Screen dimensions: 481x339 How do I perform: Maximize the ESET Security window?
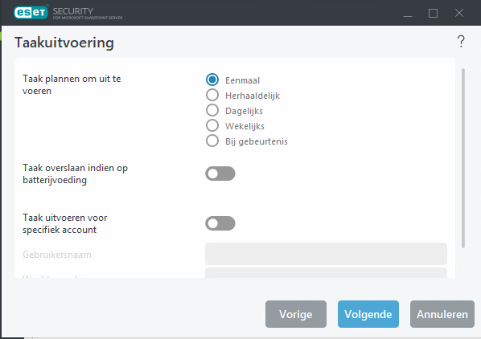[x=434, y=13]
